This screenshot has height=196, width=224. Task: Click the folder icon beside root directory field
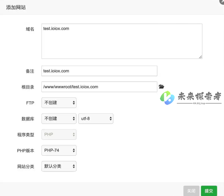coord(161,87)
